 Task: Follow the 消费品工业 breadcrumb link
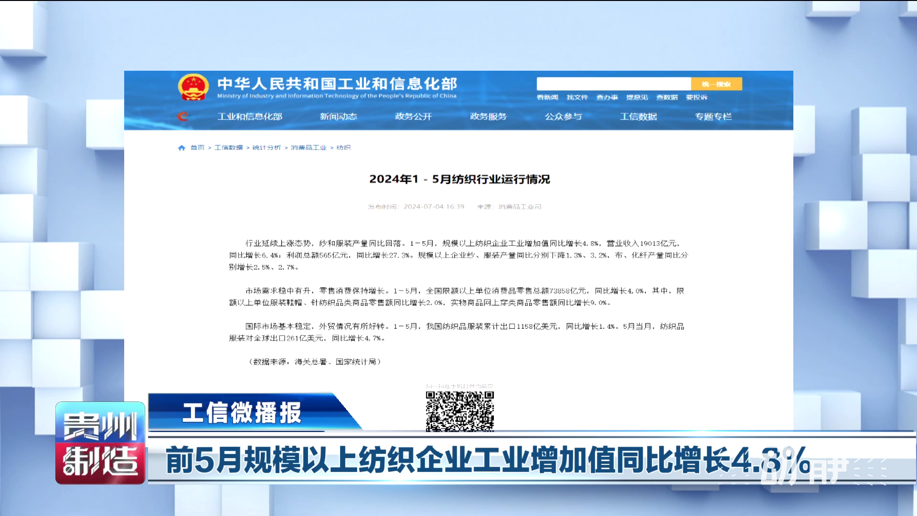pyautogui.click(x=309, y=148)
